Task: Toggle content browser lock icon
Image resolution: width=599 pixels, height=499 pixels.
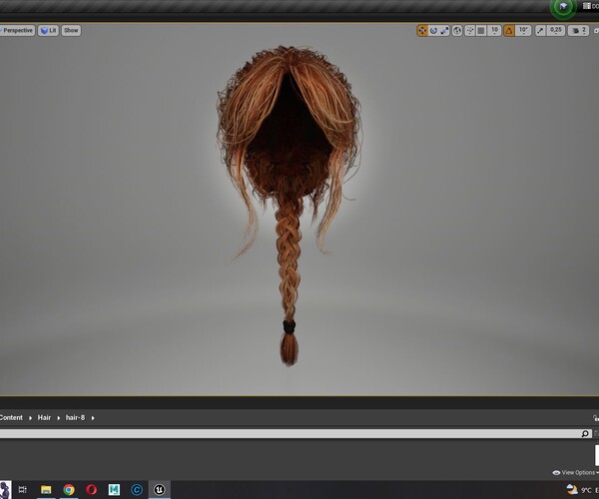Action: coord(596,418)
